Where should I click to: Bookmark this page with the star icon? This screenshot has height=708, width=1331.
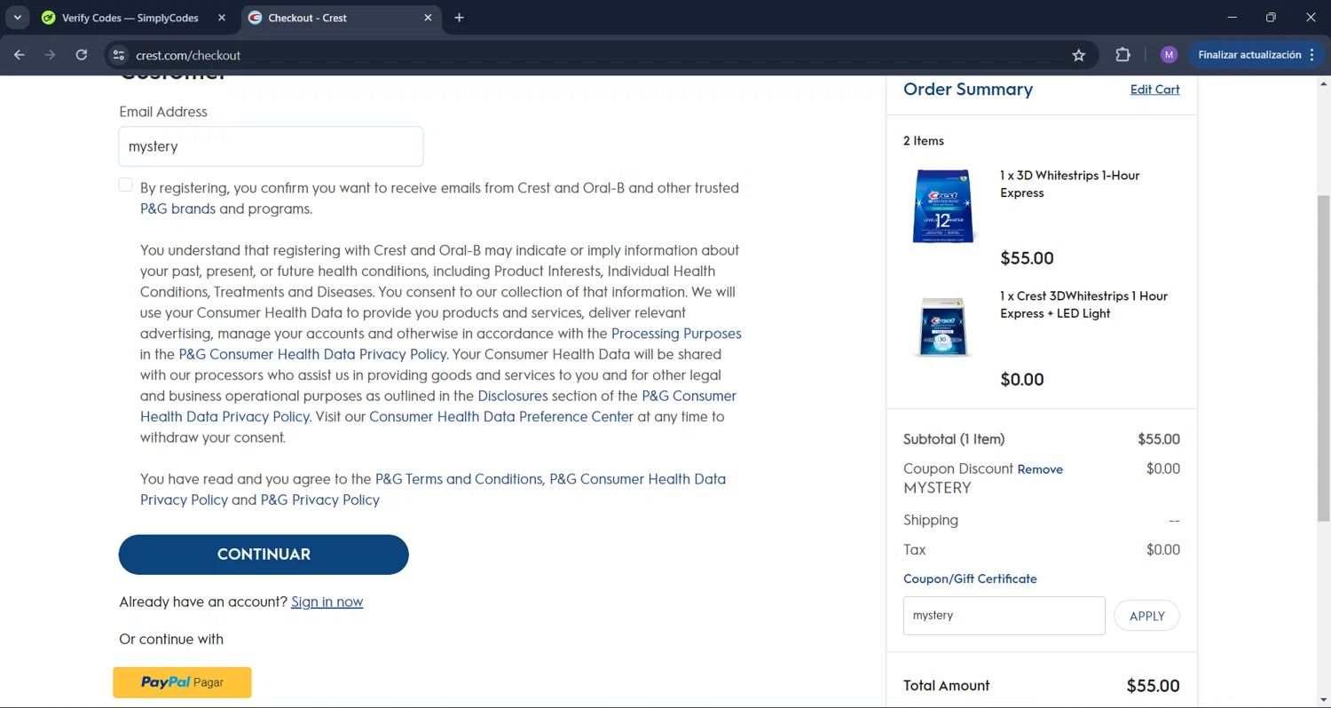(x=1079, y=55)
